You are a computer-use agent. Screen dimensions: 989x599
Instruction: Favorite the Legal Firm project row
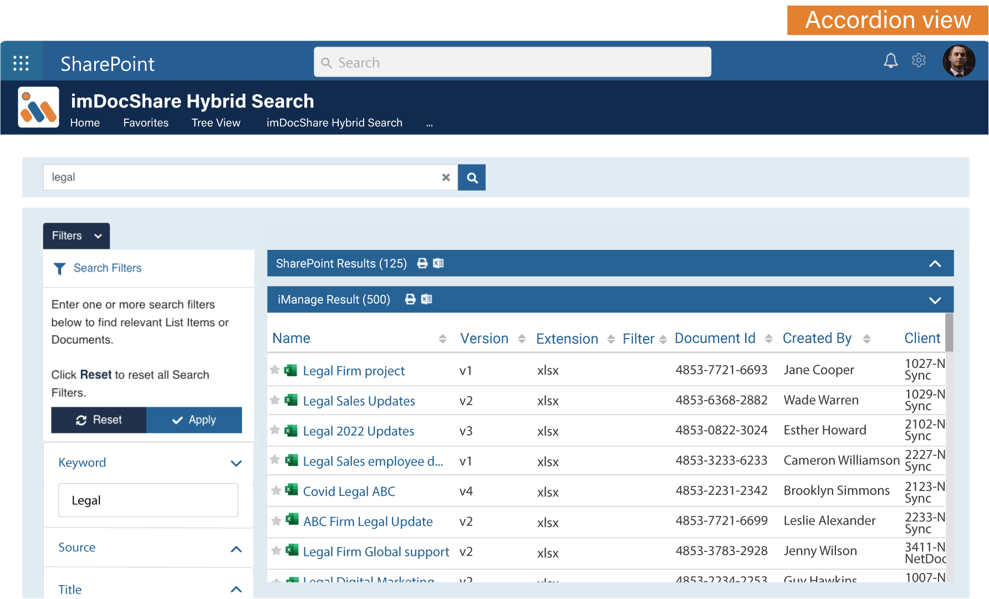tap(274, 370)
